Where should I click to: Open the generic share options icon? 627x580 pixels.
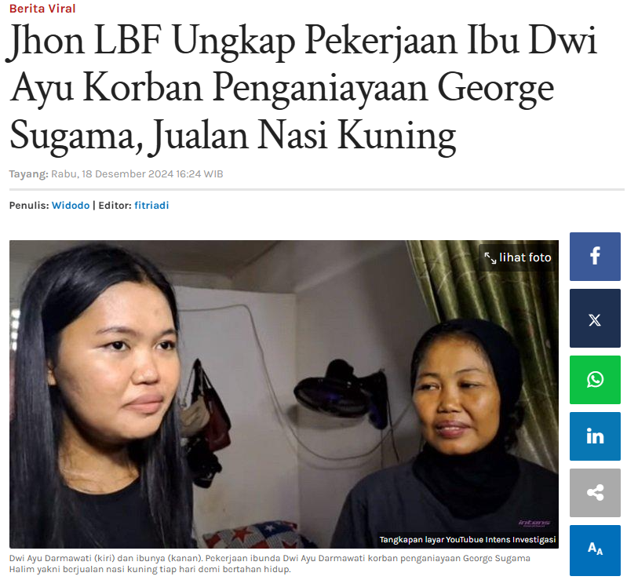595,493
